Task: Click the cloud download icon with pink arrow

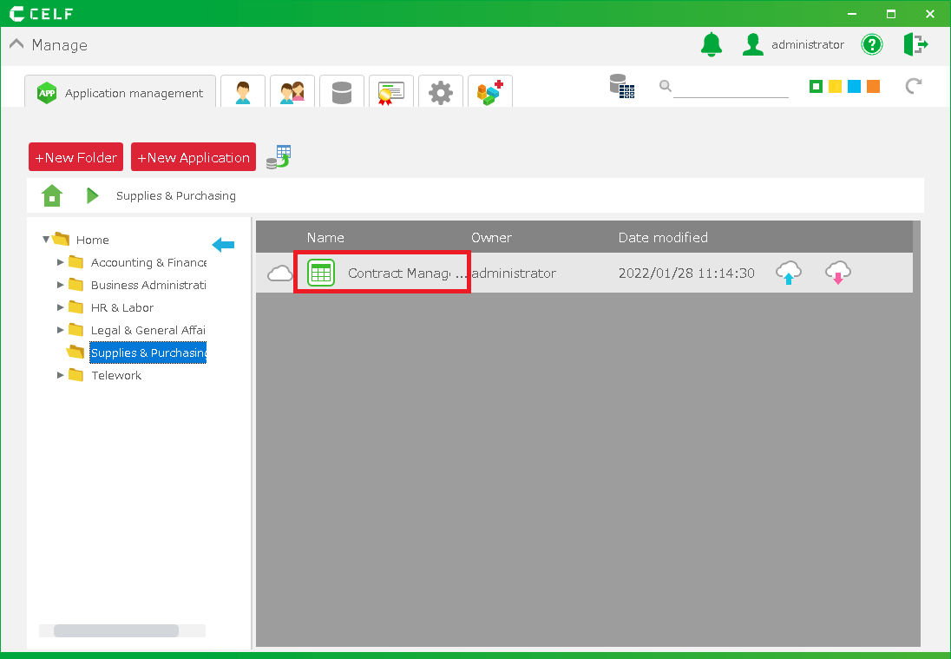Action: click(x=837, y=273)
